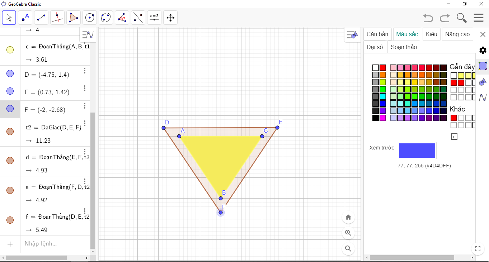Switch to the Căn bản tab
The height and width of the screenshot is (262, 489).
tap(377, 34)
